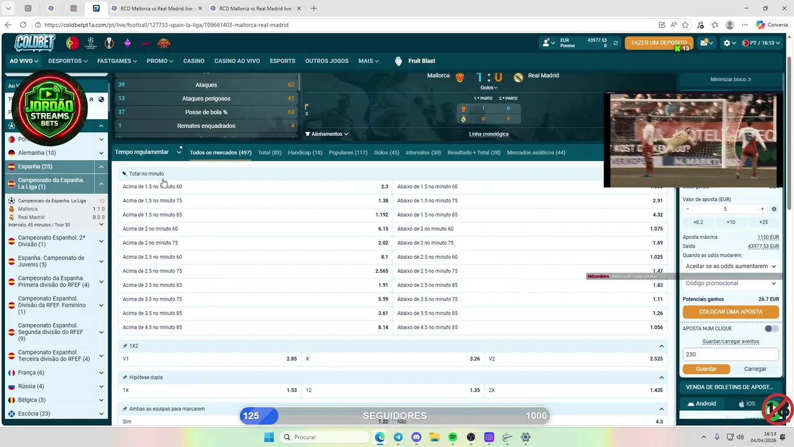
Task: Open the user account menu icon
Action: tap(548, 43)
